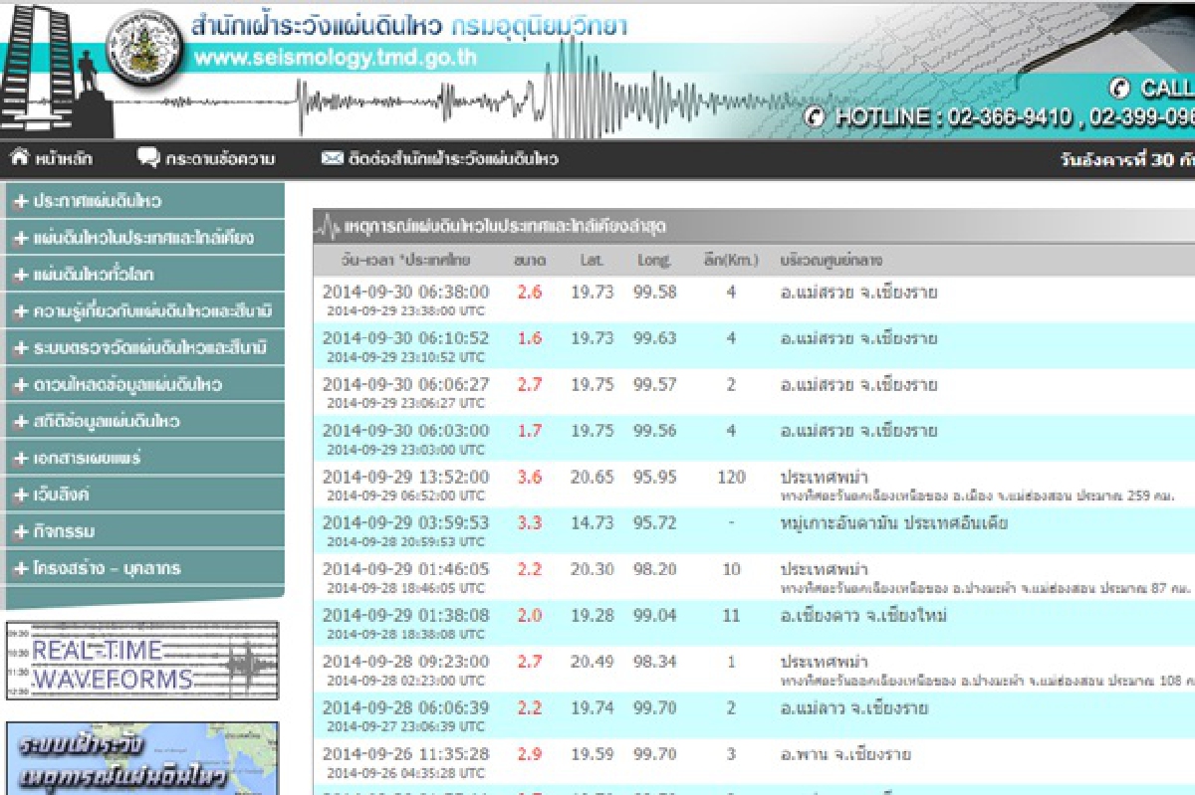Open the เอกสารเผยแพร่ menu item
The width and height of the screenshot is (1195, 795).
tap(144, 459)
